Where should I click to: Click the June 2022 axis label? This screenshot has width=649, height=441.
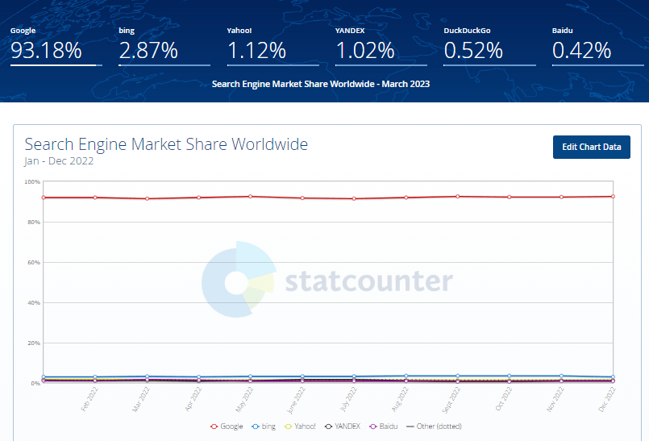tap(296, 400)
